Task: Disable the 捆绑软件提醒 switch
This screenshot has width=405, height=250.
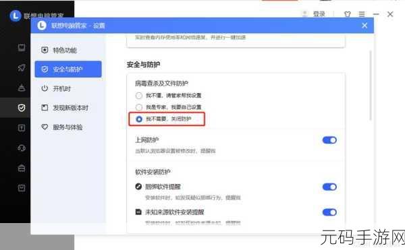Action: [x=329, y=187]
